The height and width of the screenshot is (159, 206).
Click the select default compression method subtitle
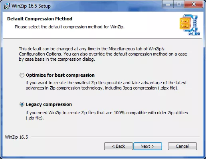pos(69,27)
